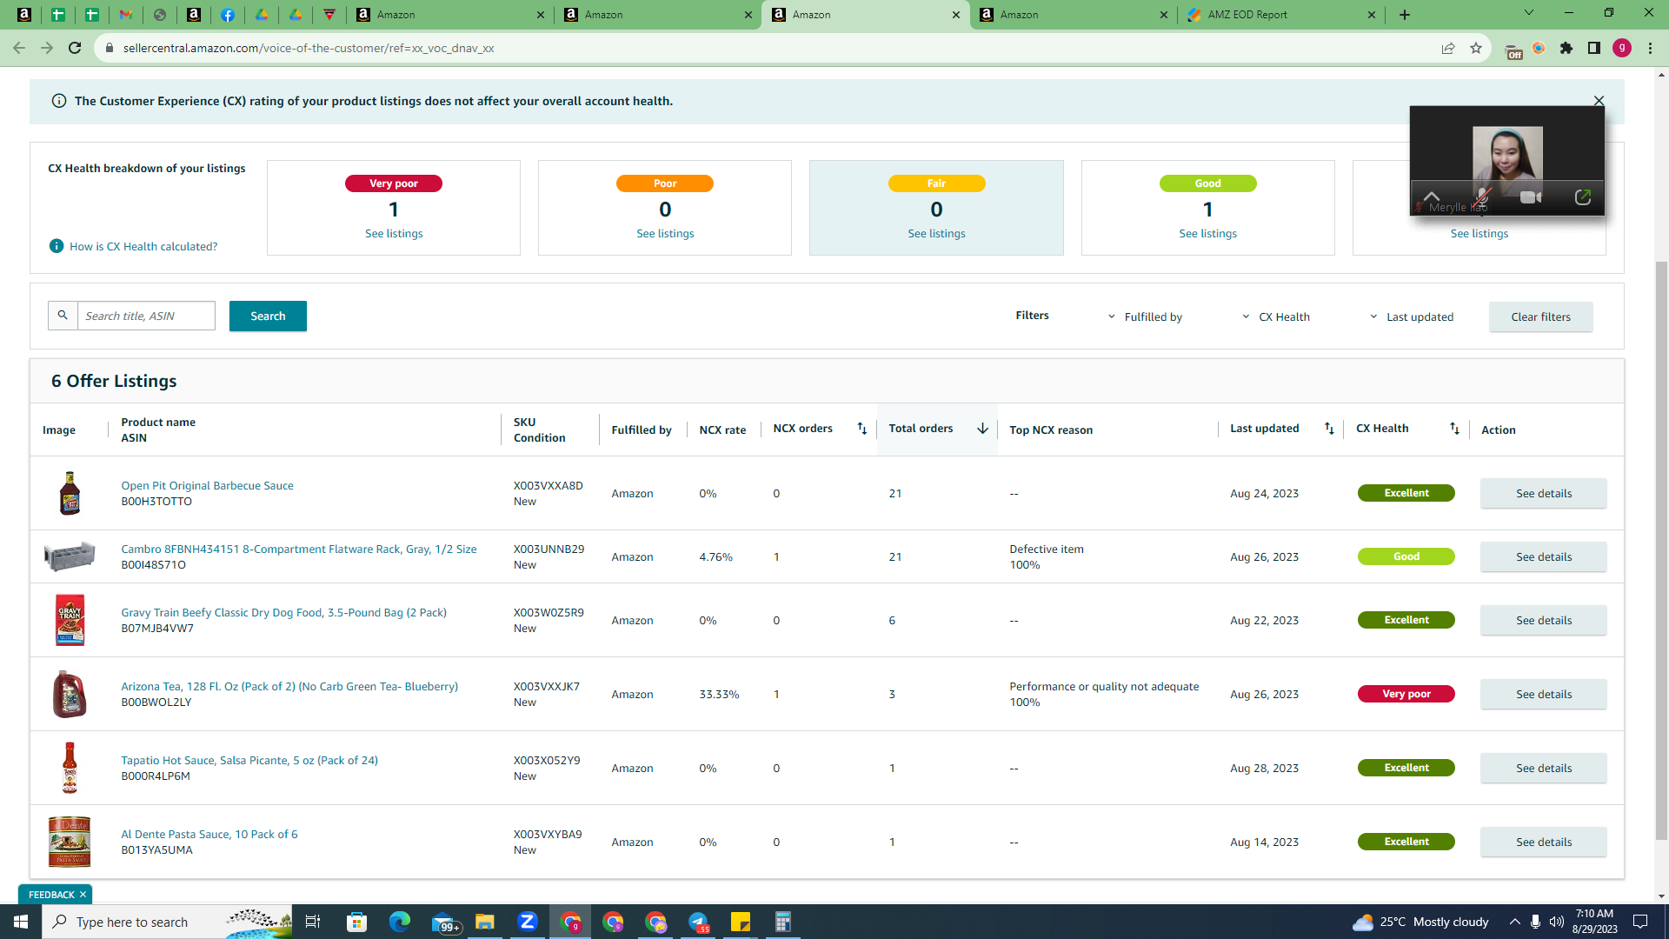See details for Cambro Flatware Rack
Screen dimensions: 1669x939
pyautogui.click(x=1543, y=556)
